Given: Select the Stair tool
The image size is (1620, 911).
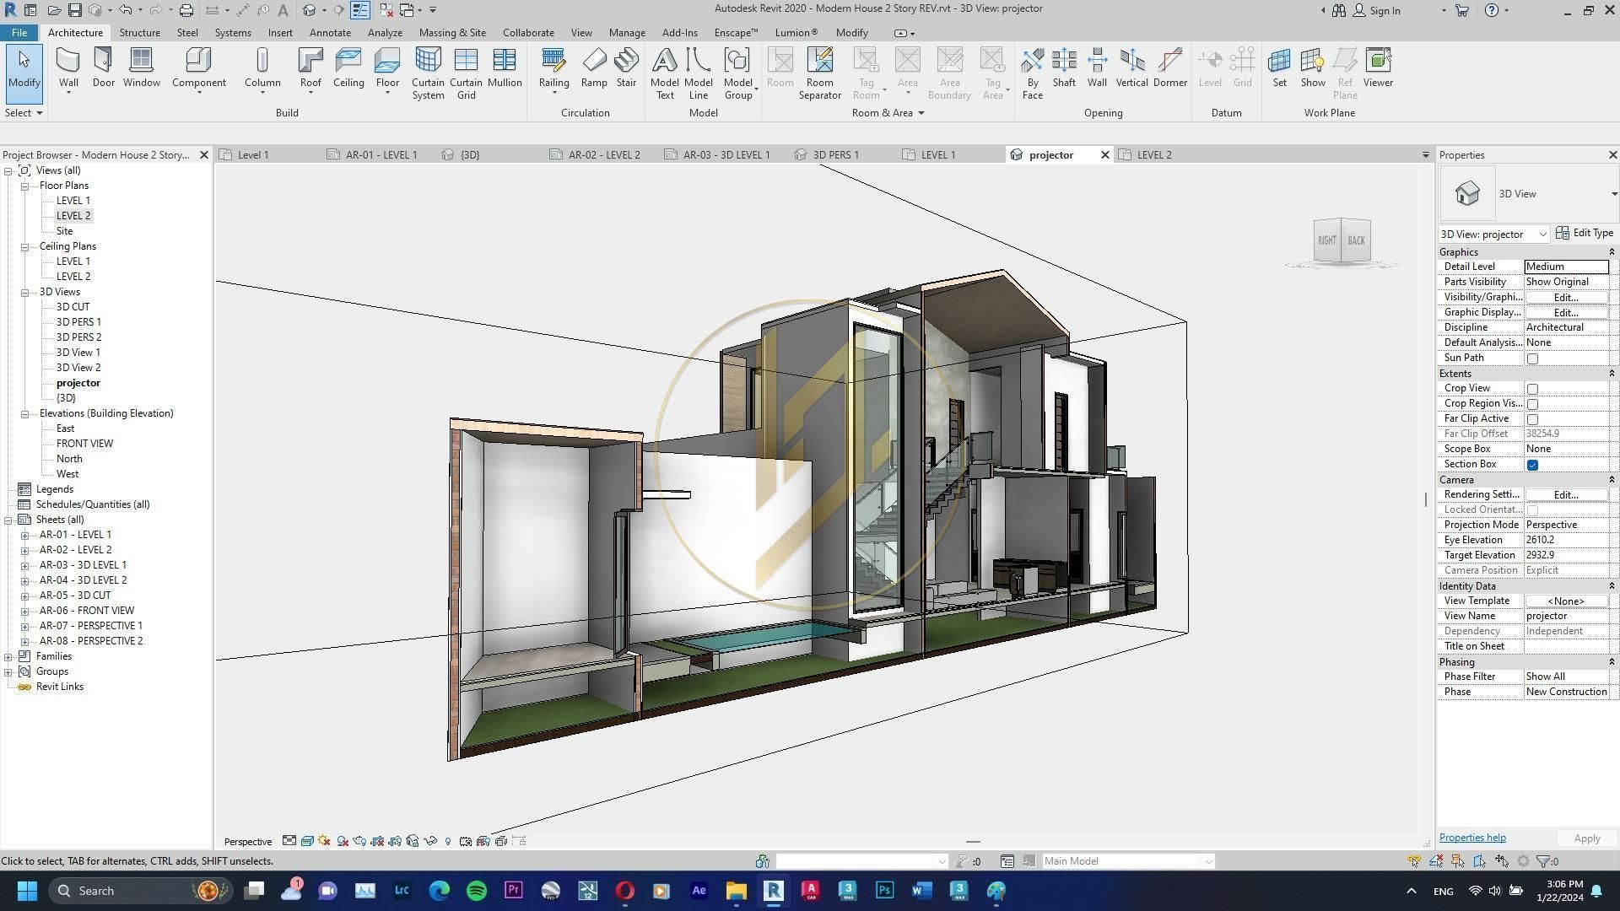Looking at the screenshot, I should coord(626,67).
